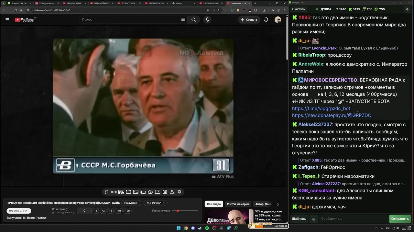
Task: Open YouTube notifications bell
Action: [x=266, y=20]
